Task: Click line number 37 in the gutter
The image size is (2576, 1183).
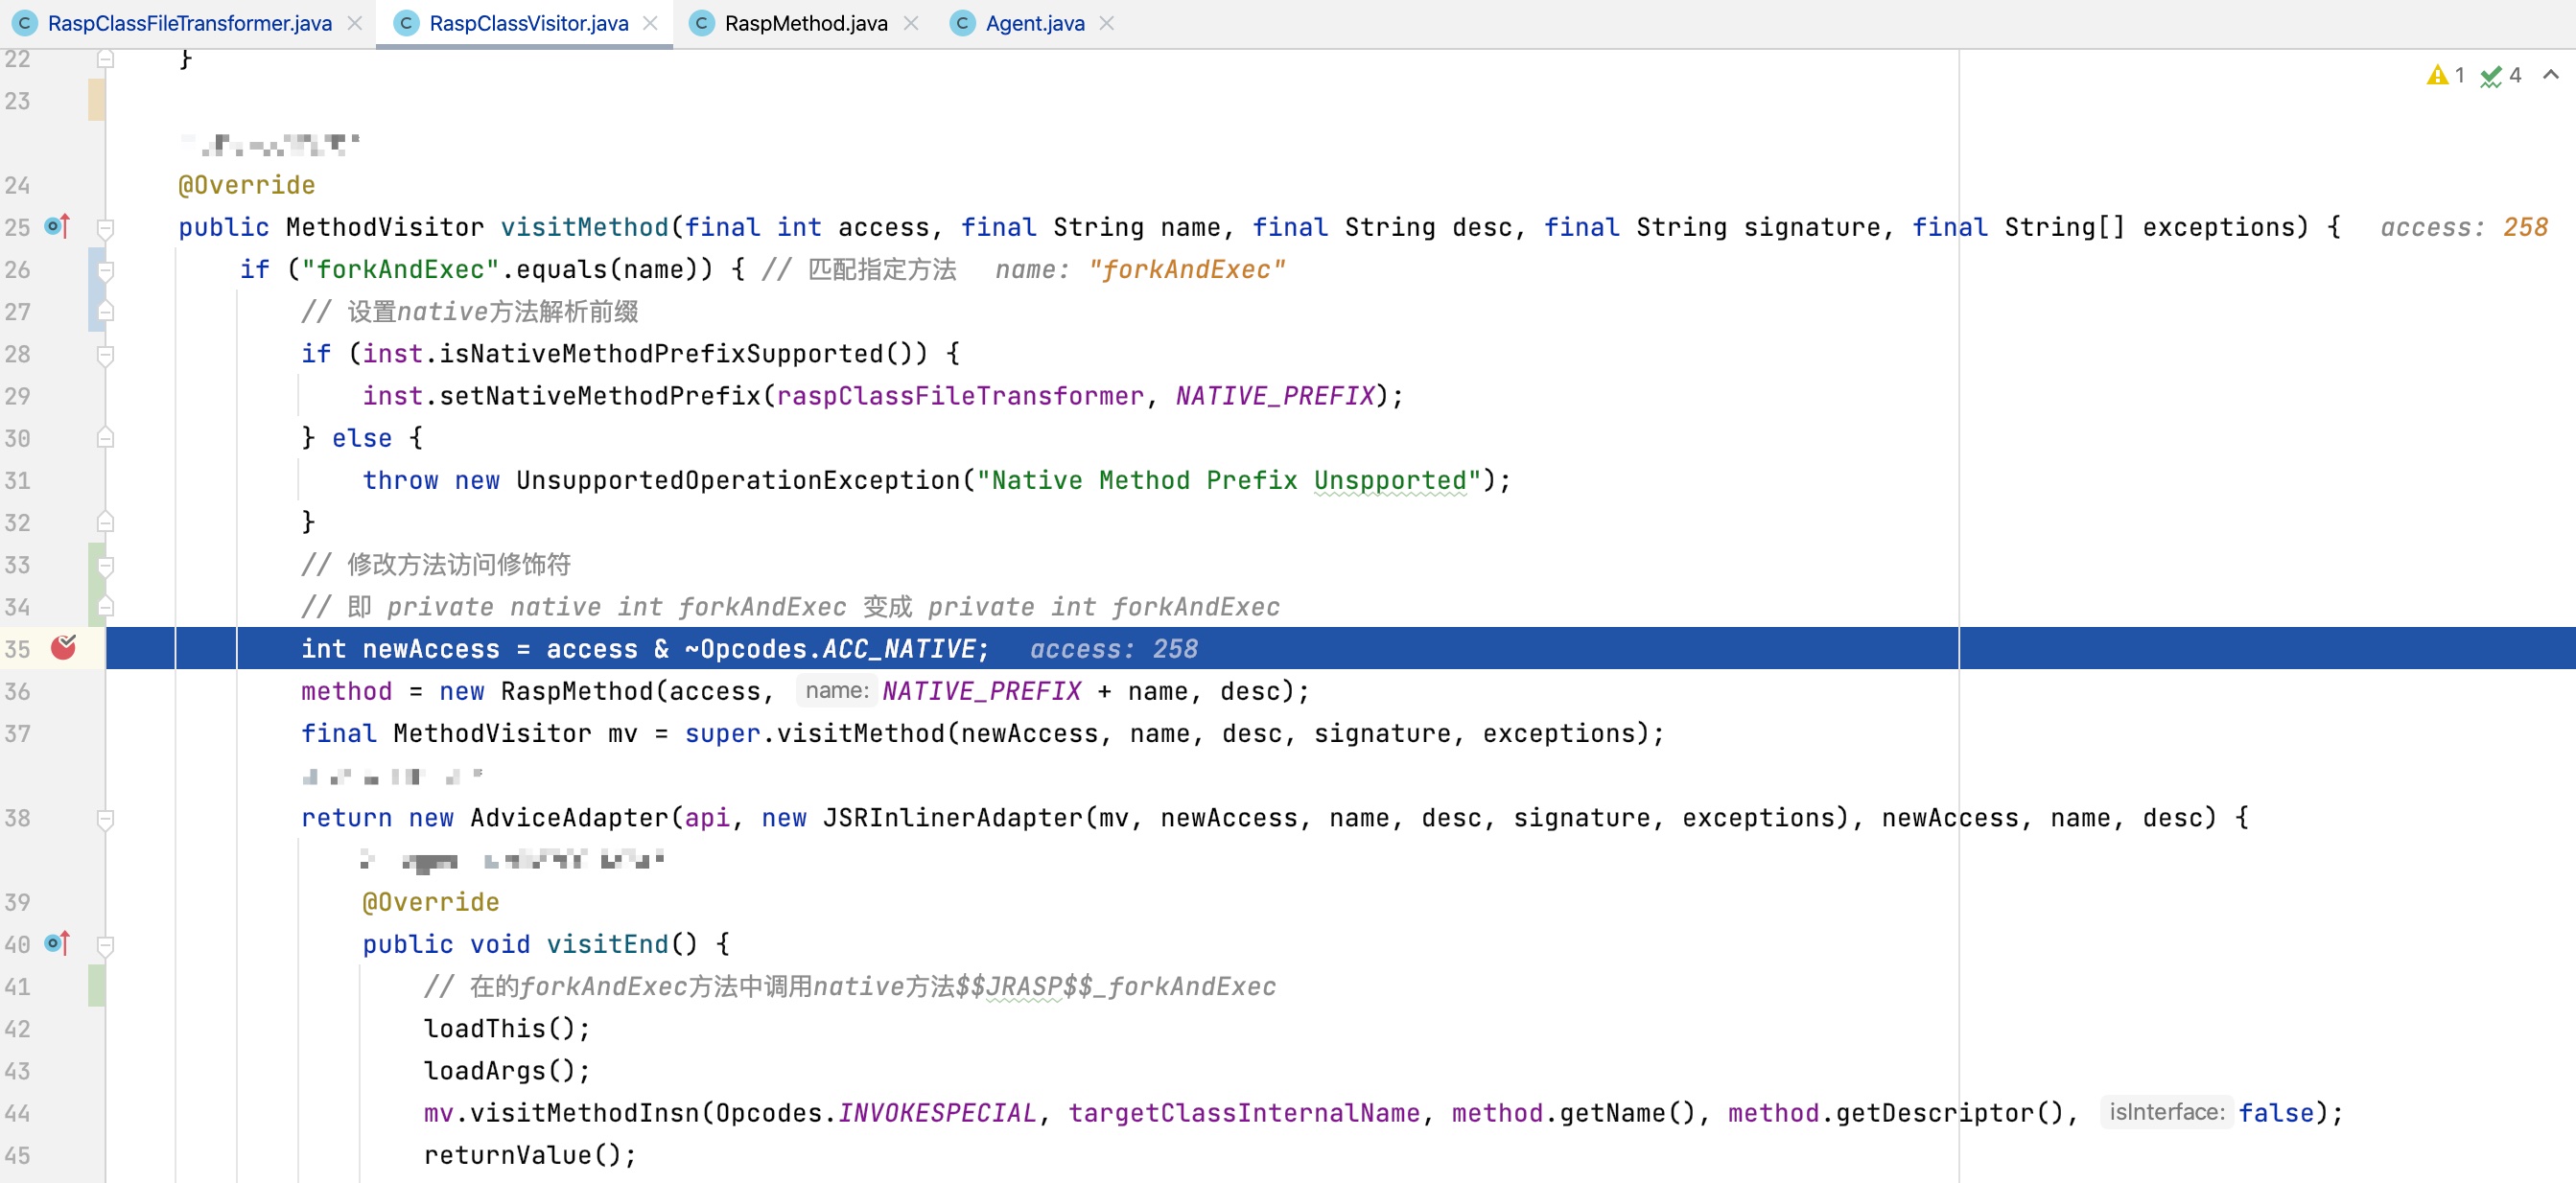Action: click(x=17, y=733)
